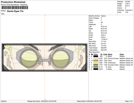Click the Name column header

click(x=110, y=54)
